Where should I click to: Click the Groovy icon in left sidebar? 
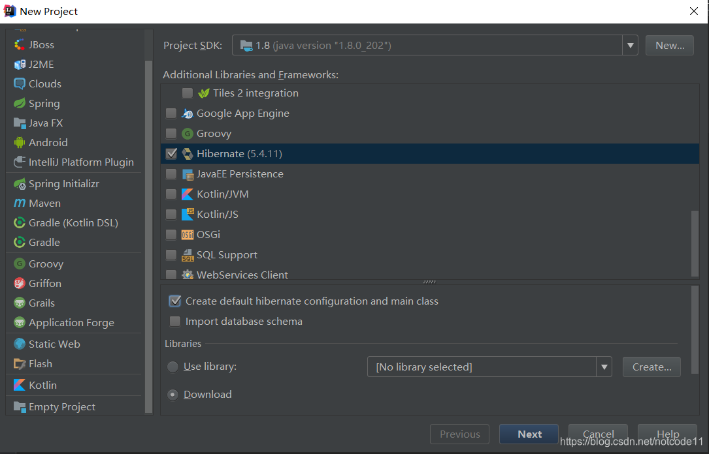click(x=20, y=264)
